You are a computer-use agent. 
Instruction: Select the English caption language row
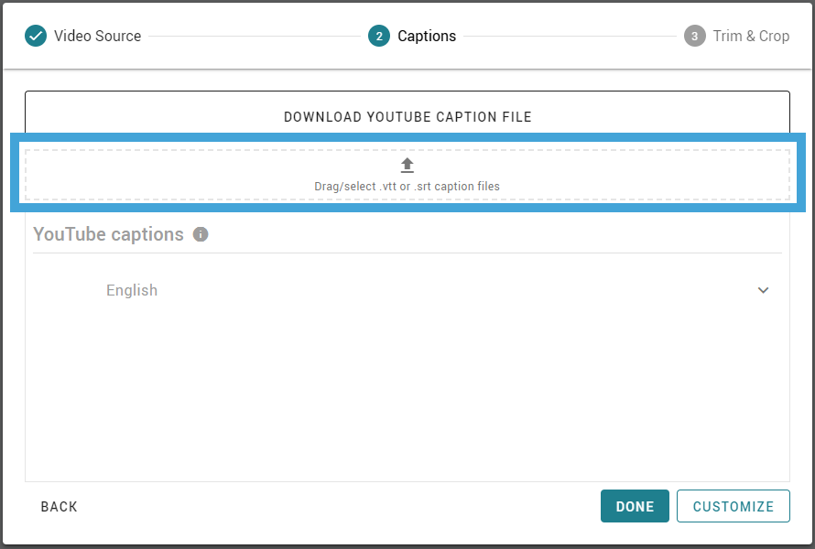(x=407, y=290)
